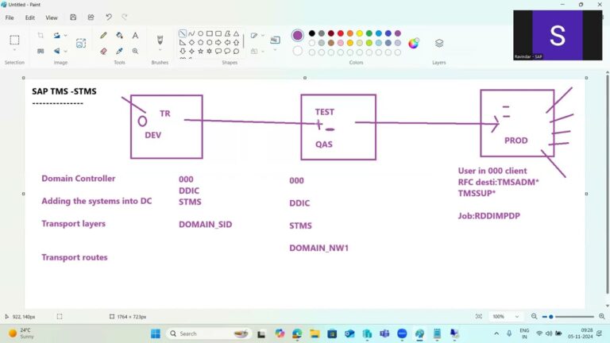Click the 'Job:RDDIMPDP' canvas text

(x=489, y=216)
